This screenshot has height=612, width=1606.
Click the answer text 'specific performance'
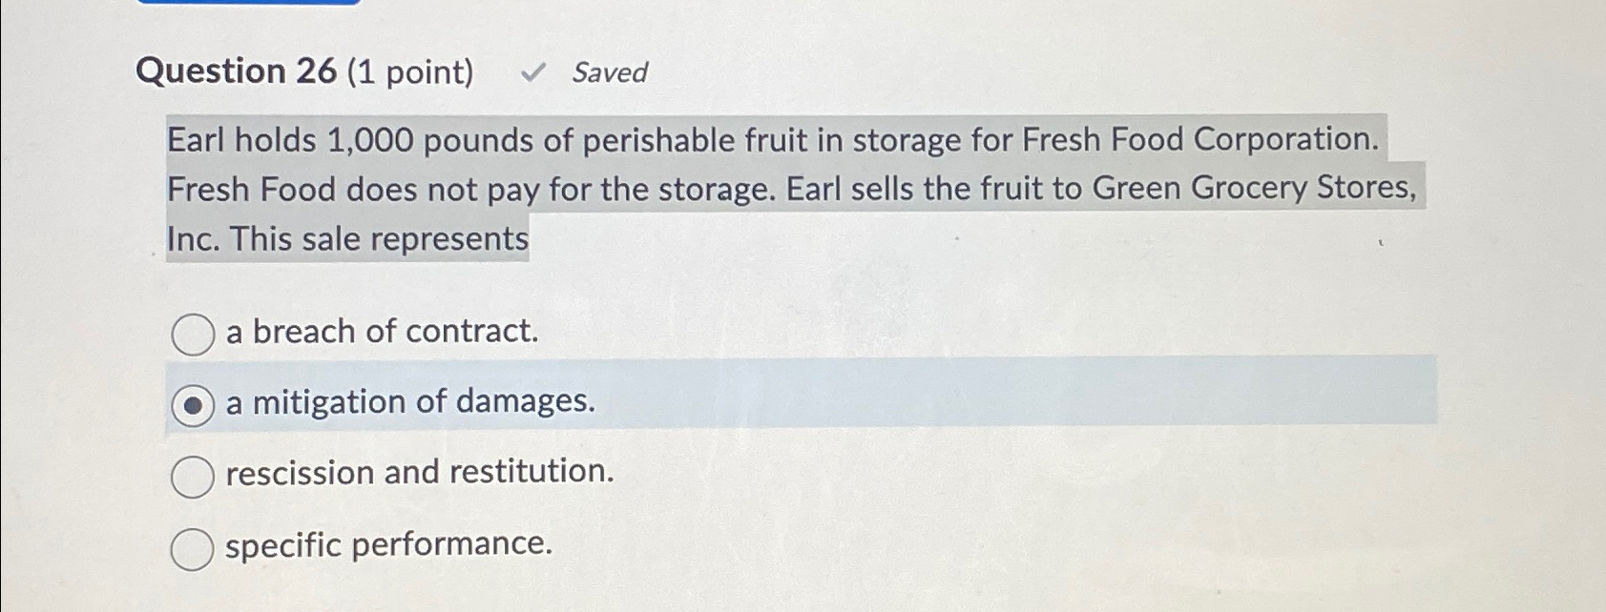[x=386, y=545]
